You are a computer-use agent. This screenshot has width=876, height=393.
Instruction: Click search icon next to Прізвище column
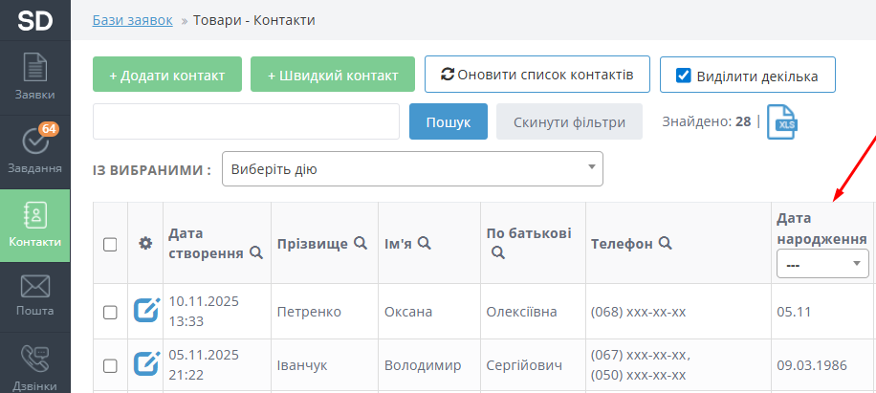pos(361,244)
